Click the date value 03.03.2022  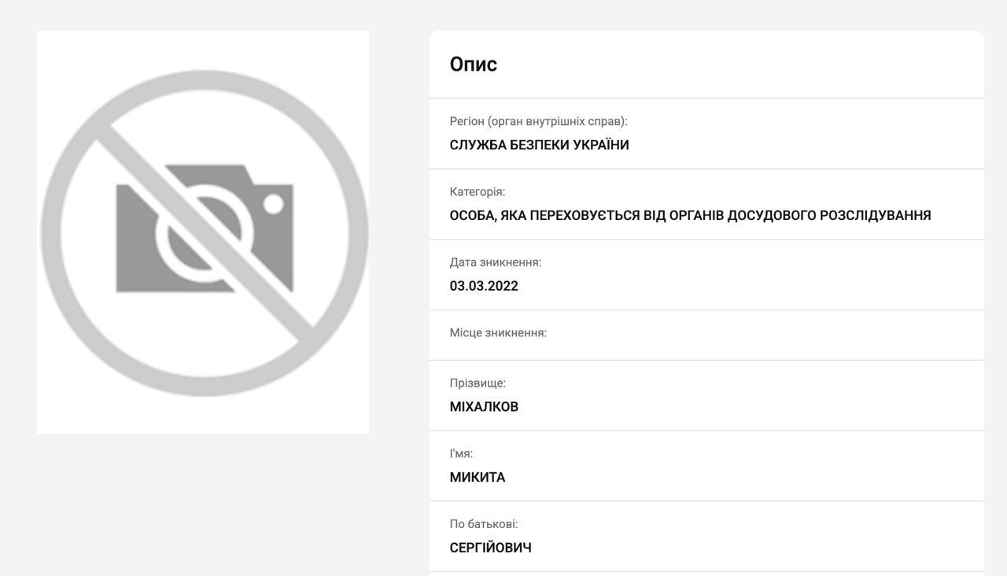point(483,286)
